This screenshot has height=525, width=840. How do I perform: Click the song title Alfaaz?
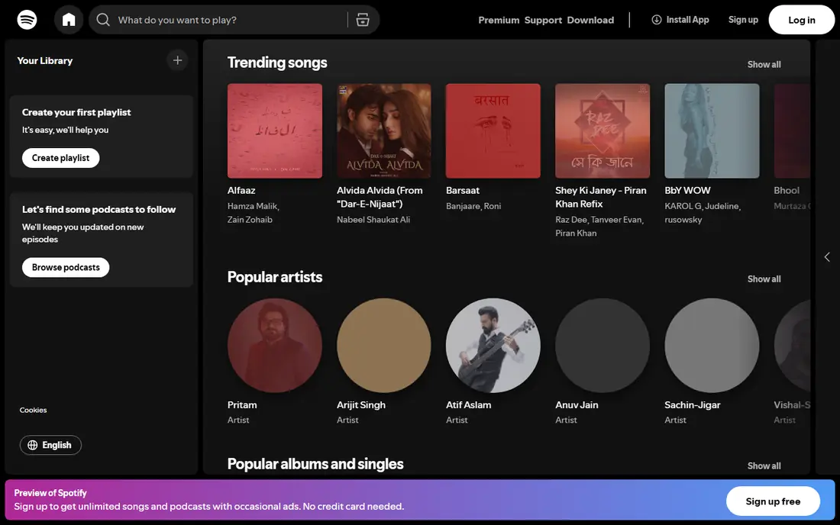pos(241,191)
